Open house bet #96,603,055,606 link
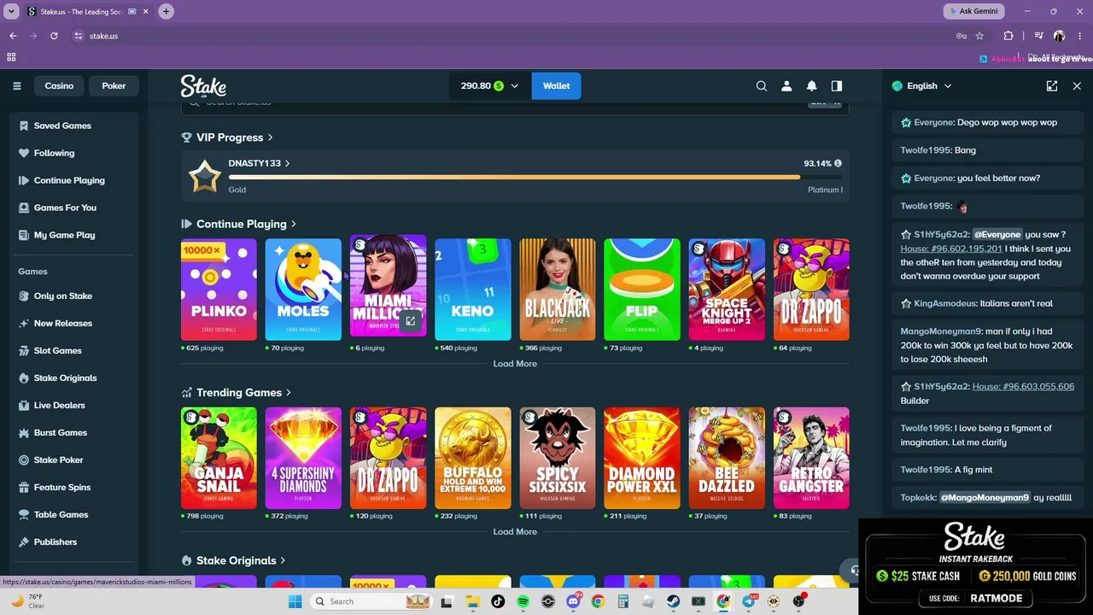1093x615 pixels. coord(1023,386)
